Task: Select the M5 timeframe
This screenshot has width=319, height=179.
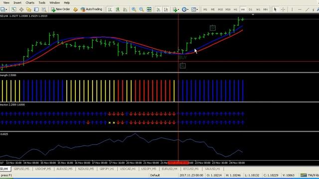Action: [213, 9]
